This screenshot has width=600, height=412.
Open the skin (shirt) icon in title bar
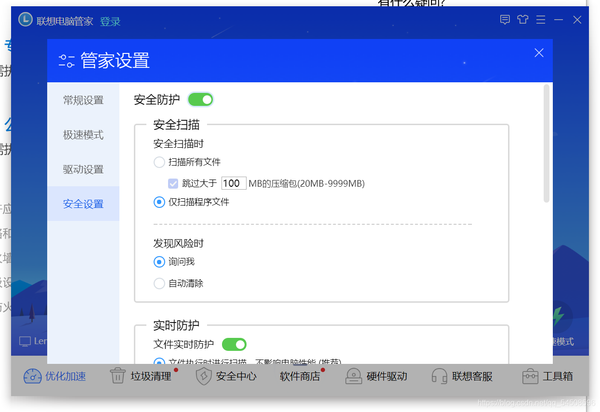pos(523,20)
